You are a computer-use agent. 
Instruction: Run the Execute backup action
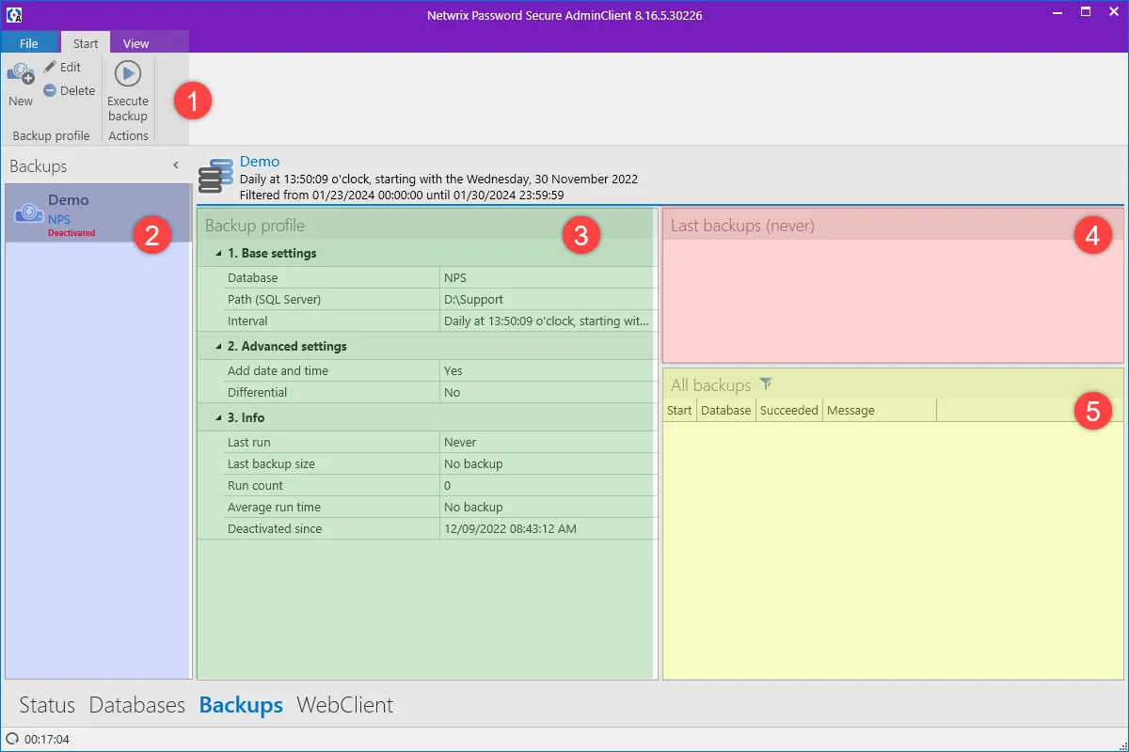click(x=128, y=91)
